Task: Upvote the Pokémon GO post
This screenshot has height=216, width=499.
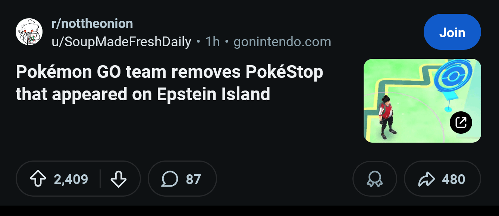Action: point(38,179)
